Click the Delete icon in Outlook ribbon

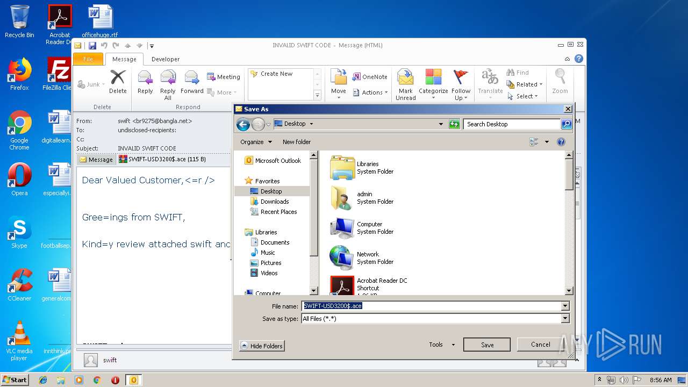(118, 82)
